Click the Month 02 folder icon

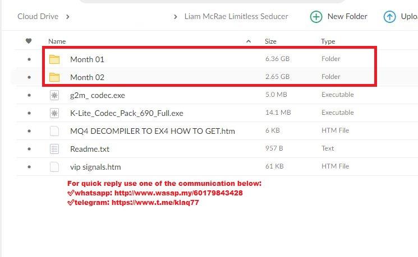pyautogui.click(x=54, y=77)
